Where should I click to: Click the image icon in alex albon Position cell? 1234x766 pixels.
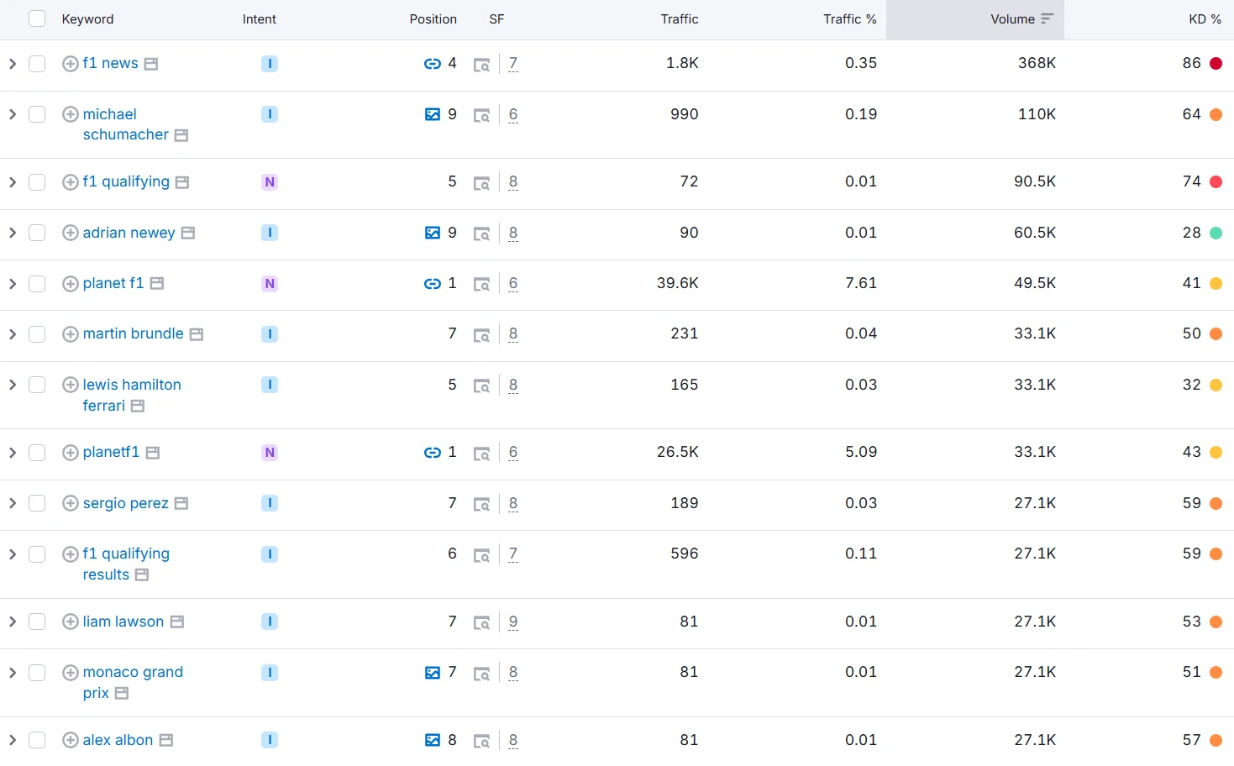pos(432,740)
